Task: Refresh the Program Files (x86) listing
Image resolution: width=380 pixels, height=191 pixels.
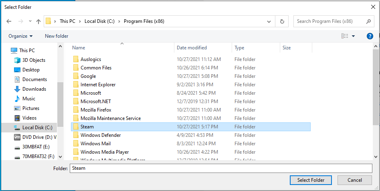Action: pyautogui.click(x=282, y=21)
